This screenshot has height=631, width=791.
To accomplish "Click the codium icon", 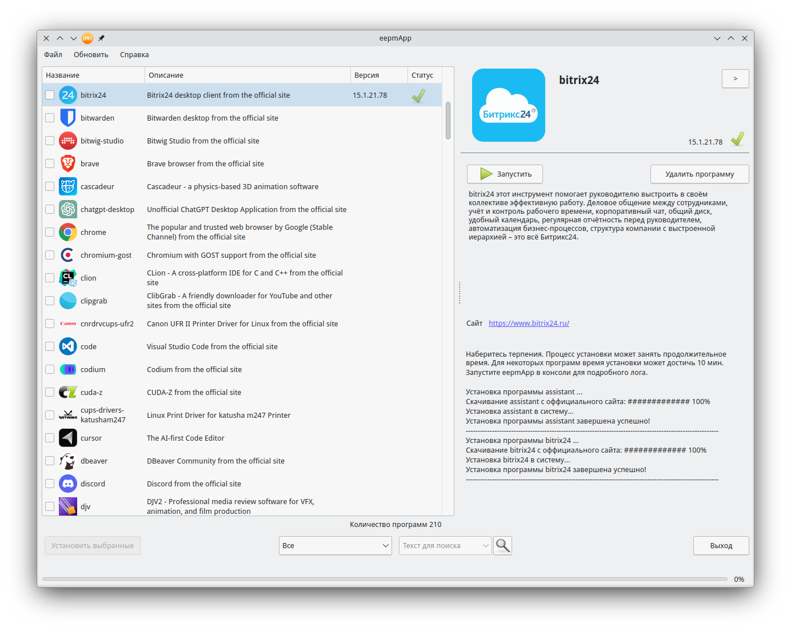I will pos(68,369).
